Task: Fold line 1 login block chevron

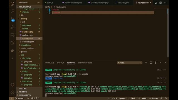Action: [51, 10]
